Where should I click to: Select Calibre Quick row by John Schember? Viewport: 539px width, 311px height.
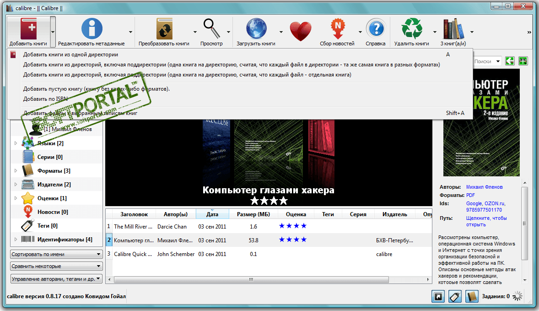coord(269,254)
